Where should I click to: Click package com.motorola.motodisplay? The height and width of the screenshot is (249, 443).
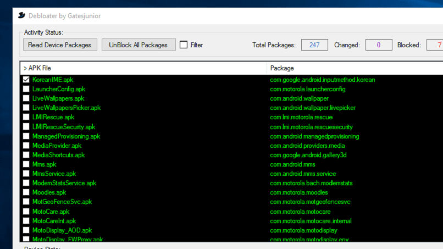304,230
